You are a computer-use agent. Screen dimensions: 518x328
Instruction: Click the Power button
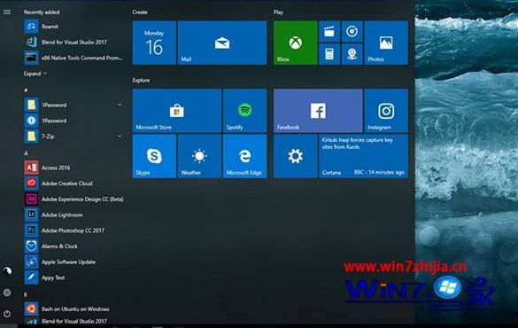click(7, 314)
